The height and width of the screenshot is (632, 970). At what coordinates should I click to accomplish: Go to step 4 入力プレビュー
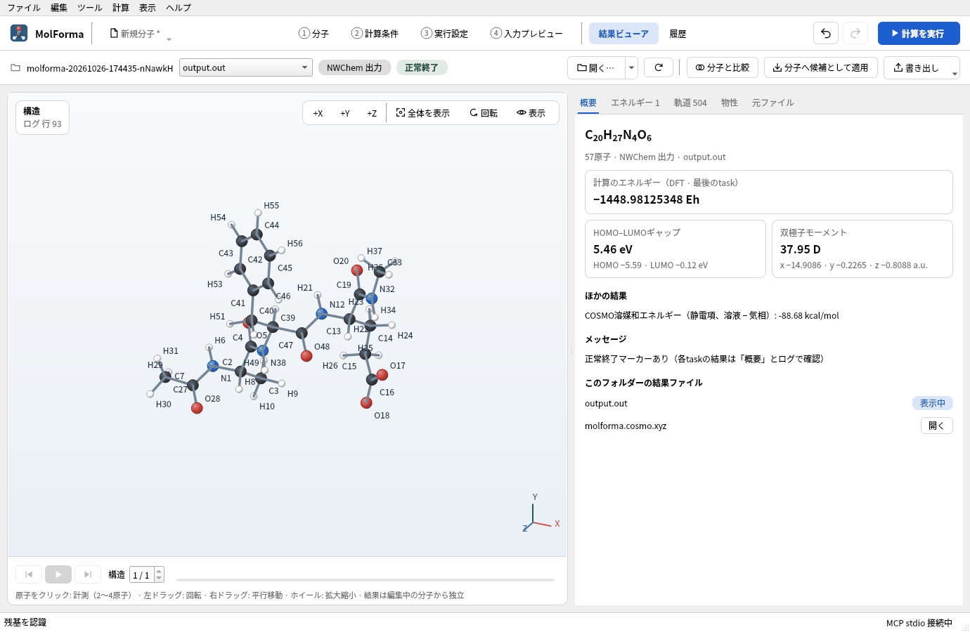tap(526, 33)
